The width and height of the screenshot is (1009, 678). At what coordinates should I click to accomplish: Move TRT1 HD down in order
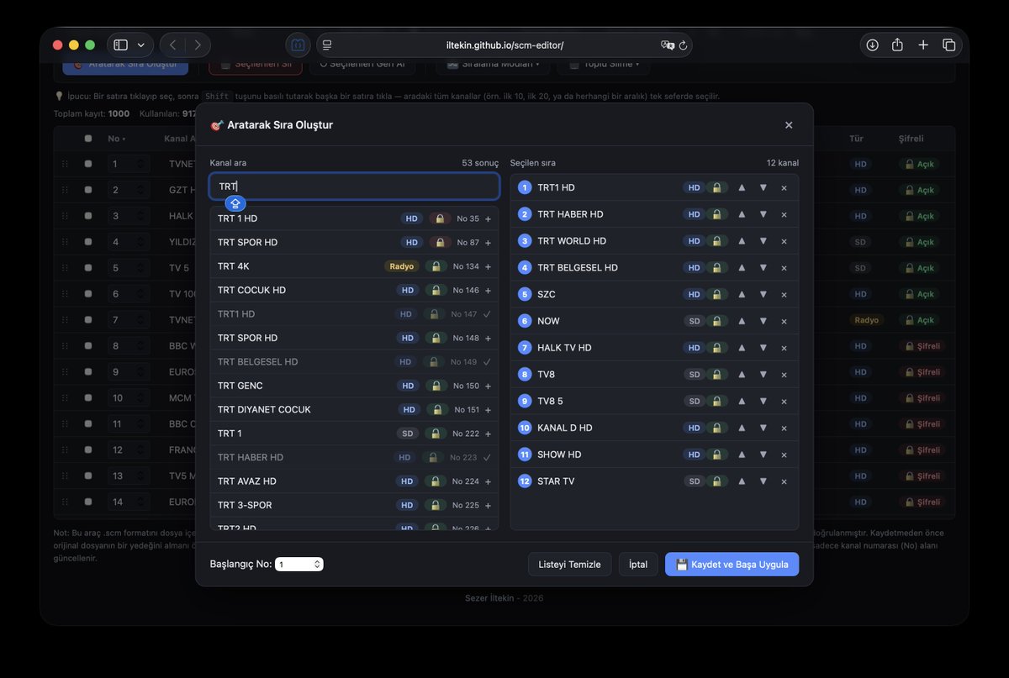[763, 187]
